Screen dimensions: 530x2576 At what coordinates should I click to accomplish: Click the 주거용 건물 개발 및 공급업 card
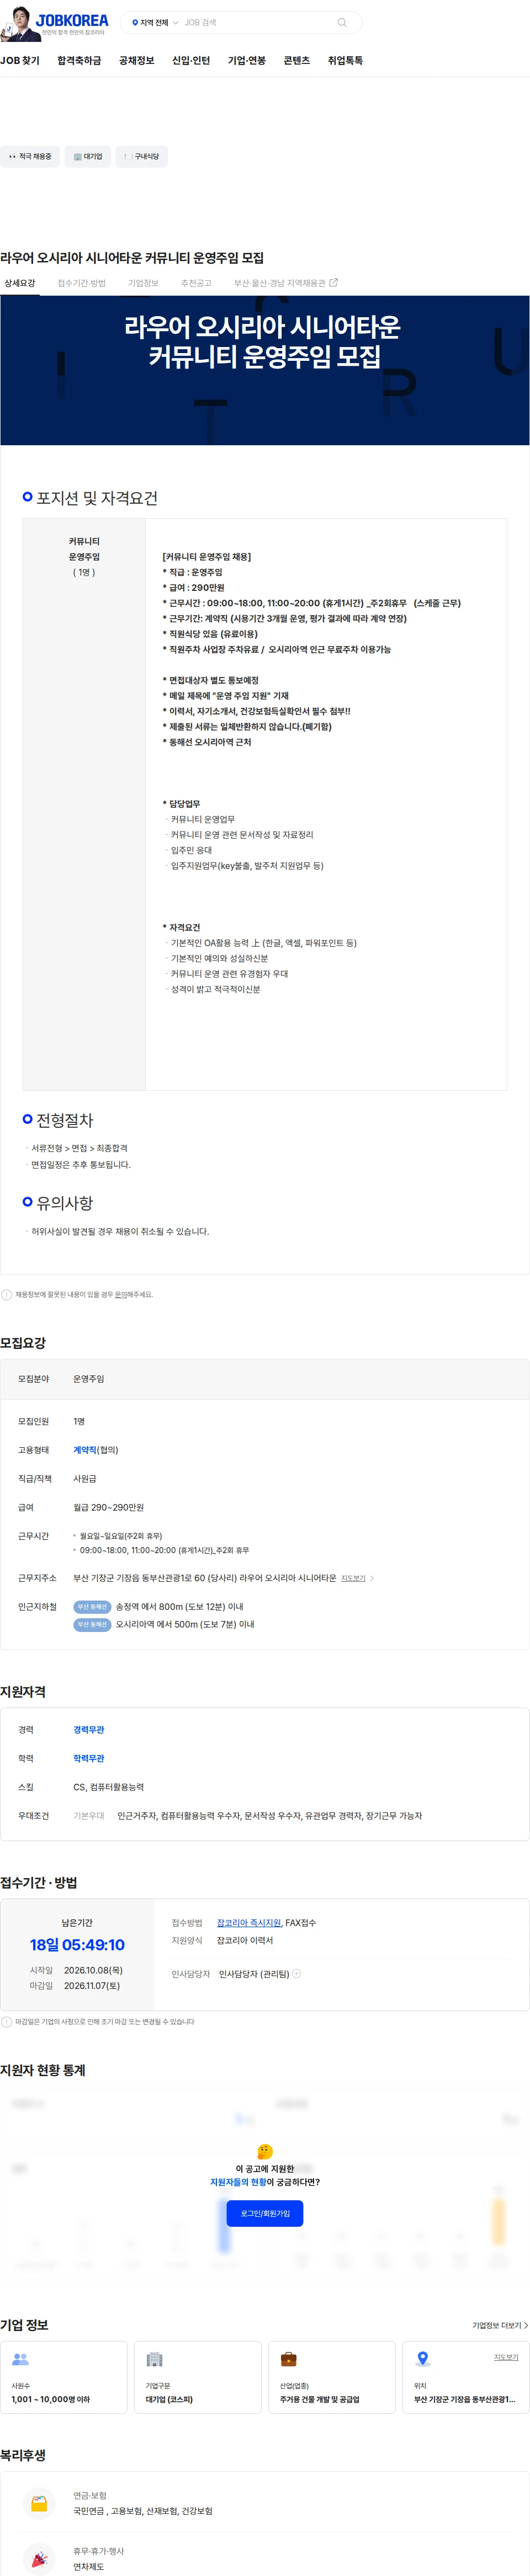(332, 2377)
